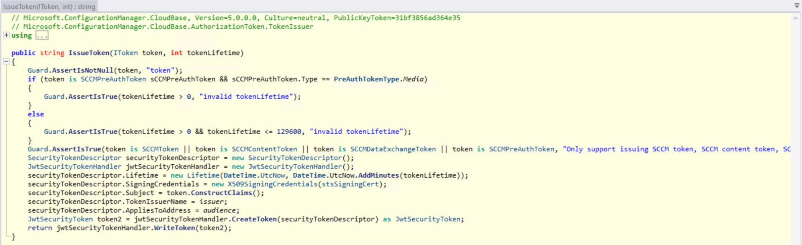
Task: Click IssueToken in the method declaration
Action: click(x=89, y=53)
